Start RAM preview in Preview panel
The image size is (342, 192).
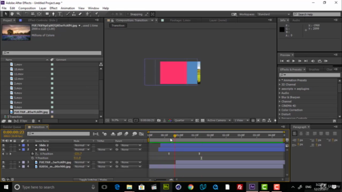pos(326,61)
